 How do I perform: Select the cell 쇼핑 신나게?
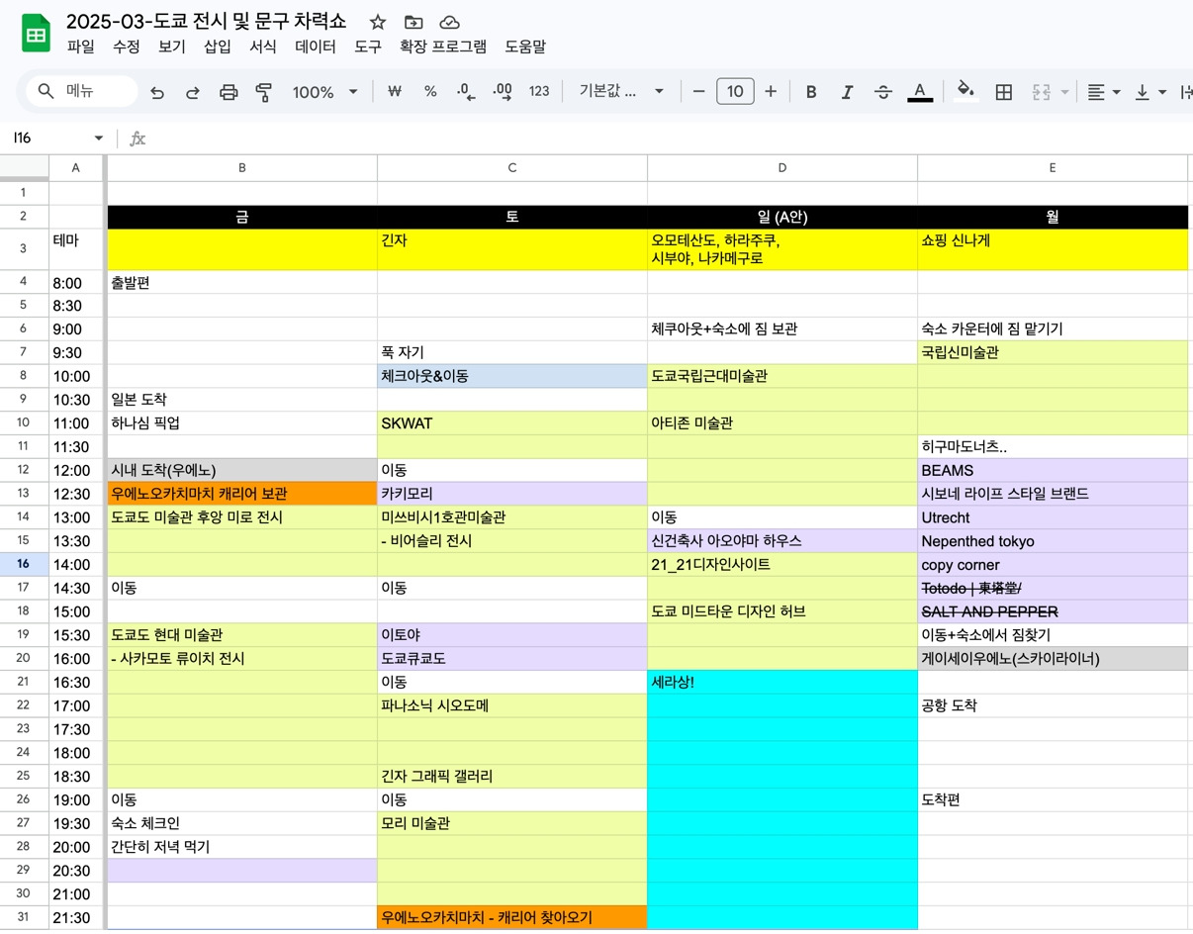pos(1053,249)
